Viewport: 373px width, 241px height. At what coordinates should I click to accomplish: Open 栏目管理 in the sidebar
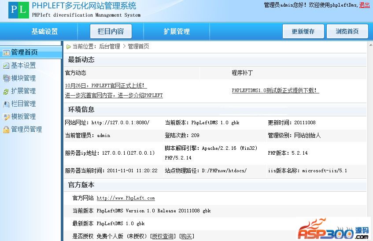(23, 104)
